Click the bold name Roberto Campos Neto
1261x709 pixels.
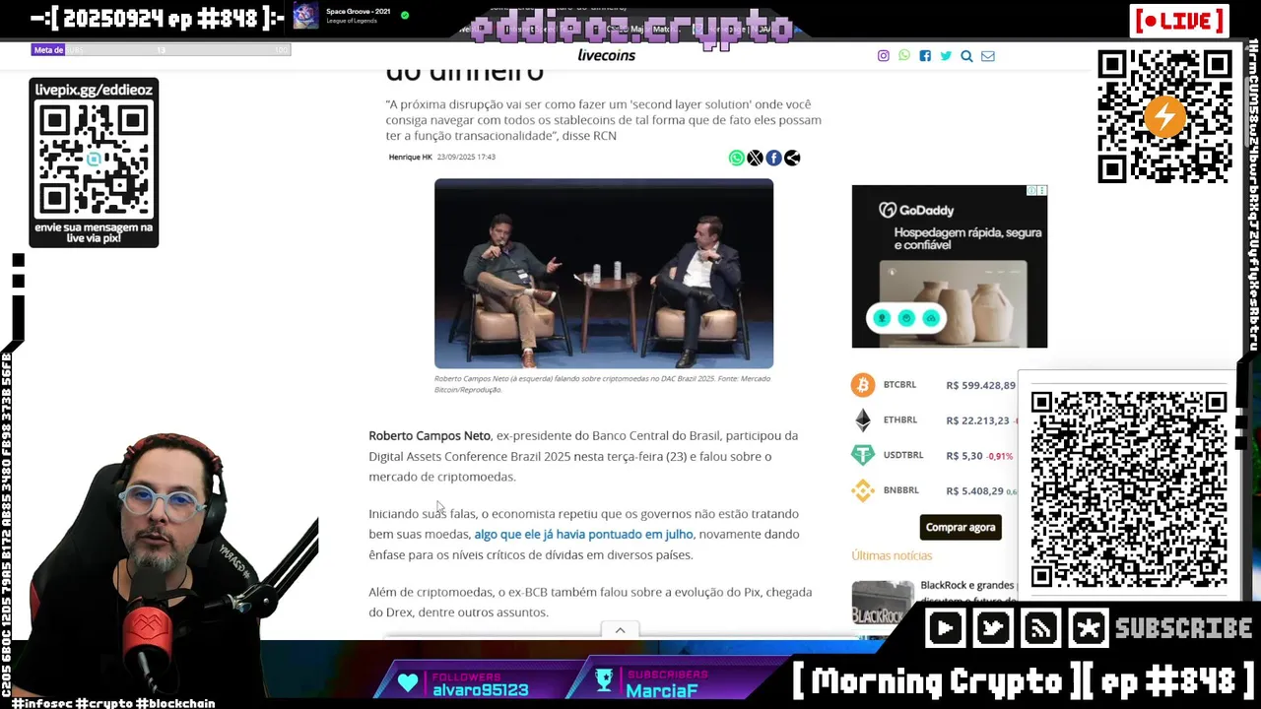(x=430, y=435)
